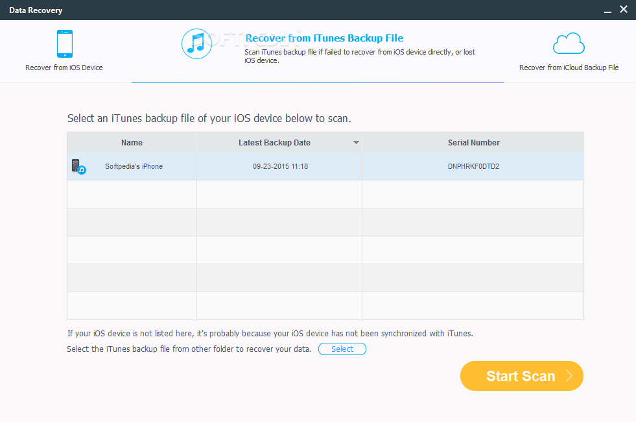Open Recover from iTunes Backup File tab
The image size is (636, 422).
(x=318, y=51)
